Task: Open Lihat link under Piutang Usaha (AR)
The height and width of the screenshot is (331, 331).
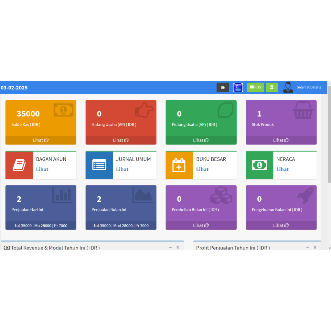Action: (201, 140)
